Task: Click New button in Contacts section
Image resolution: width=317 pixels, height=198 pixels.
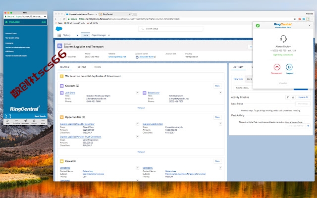Action: pyautogui.click(x=217, y=86)
